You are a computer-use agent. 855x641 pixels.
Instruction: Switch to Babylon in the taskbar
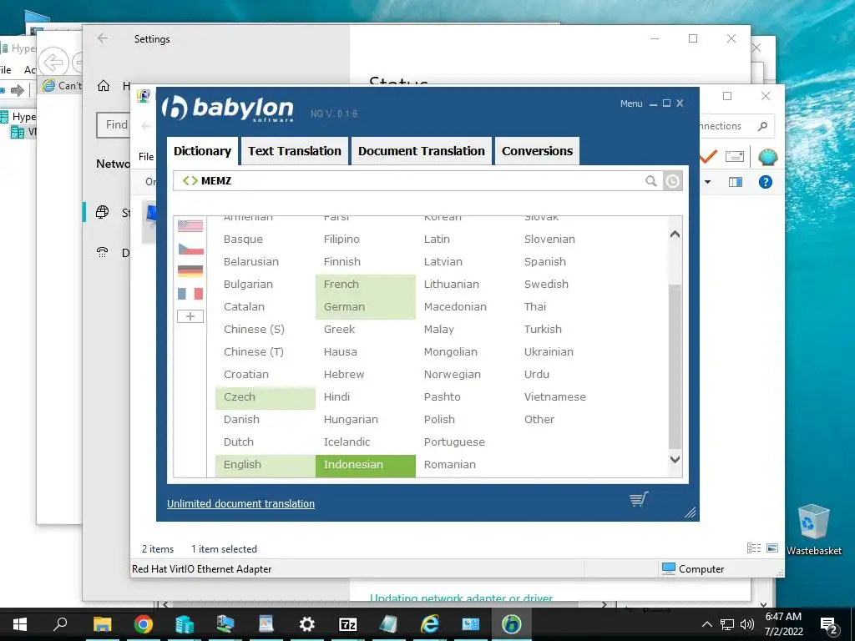point(512,624)
